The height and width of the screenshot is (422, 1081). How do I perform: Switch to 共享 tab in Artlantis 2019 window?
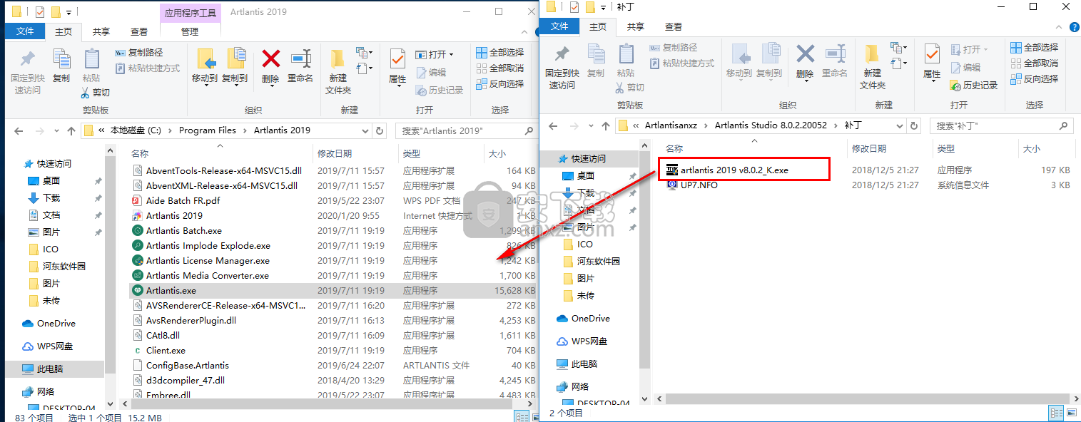pos(101,31)
